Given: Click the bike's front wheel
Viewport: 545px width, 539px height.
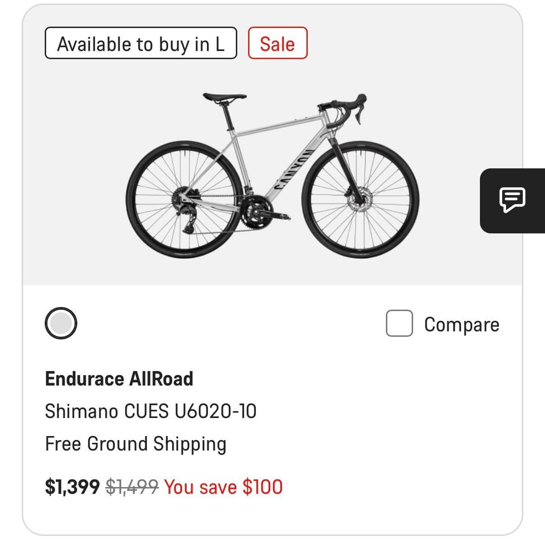Looking at the screenshot, I should (x=360, y=200).
